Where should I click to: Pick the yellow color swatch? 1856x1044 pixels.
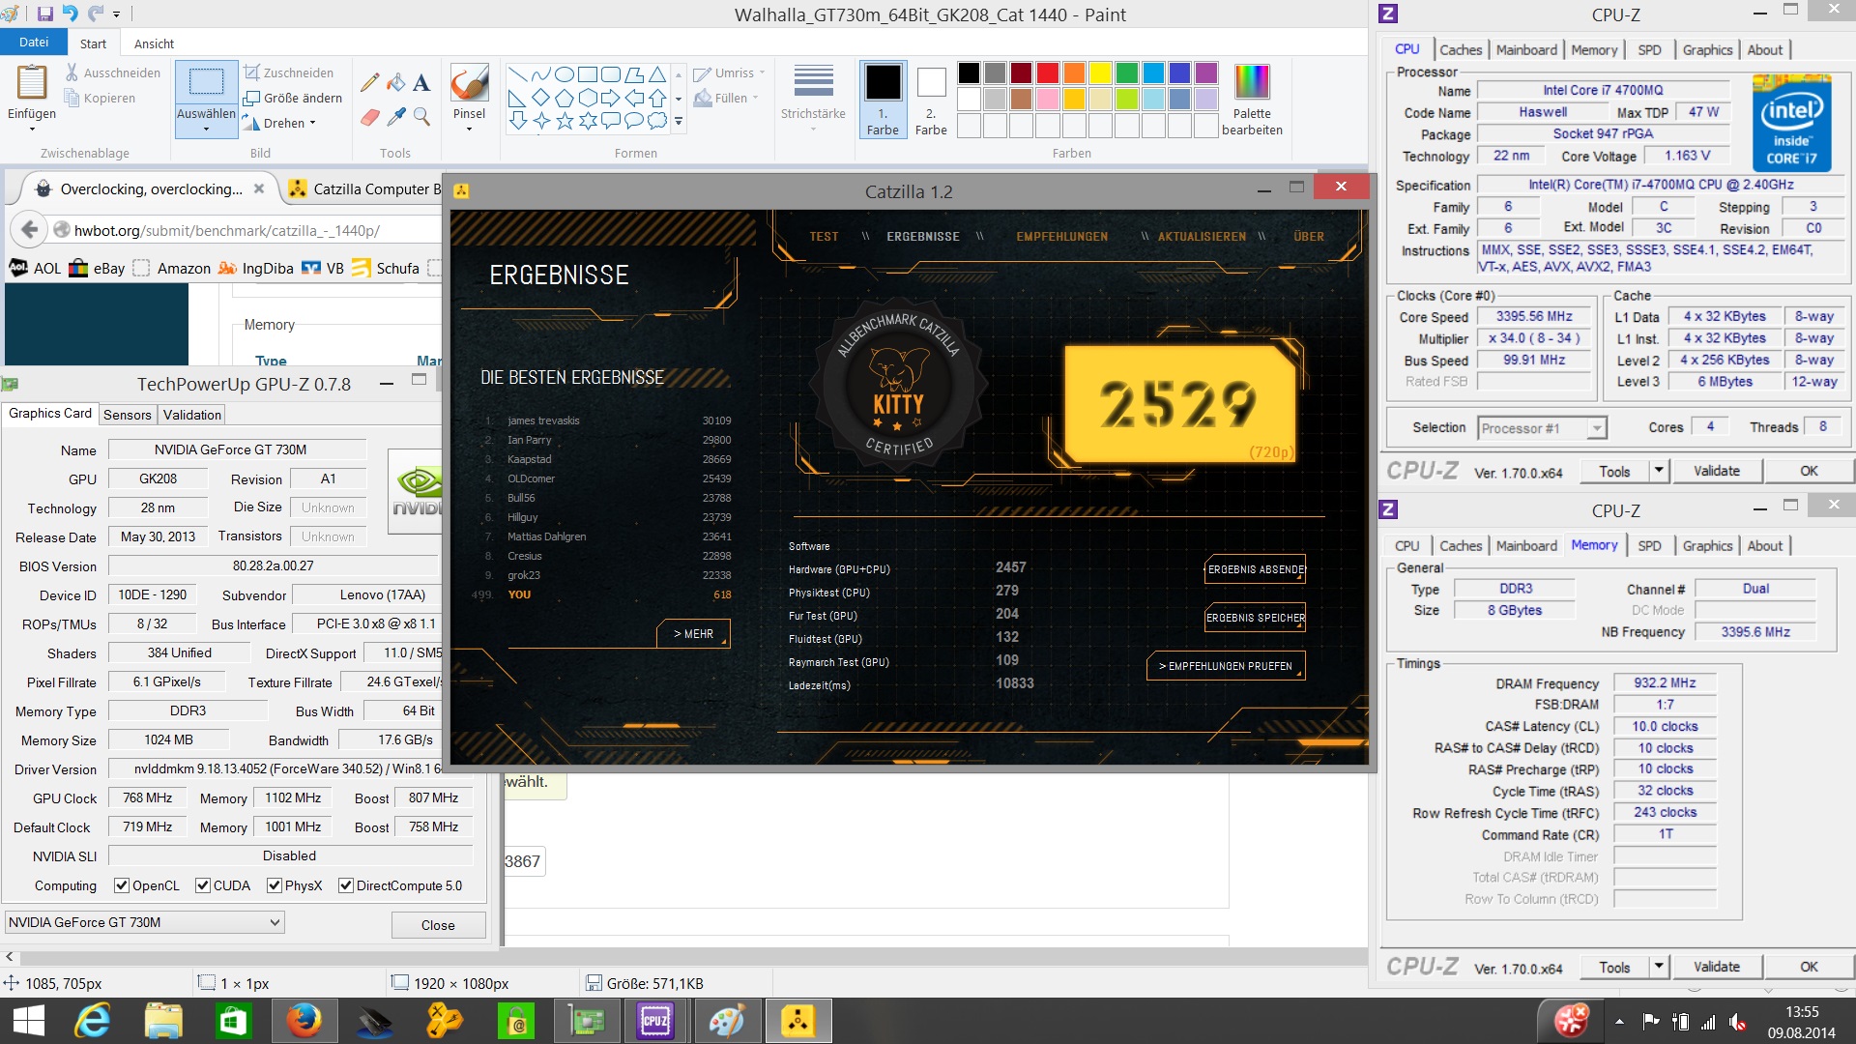tap(1100, 73)
